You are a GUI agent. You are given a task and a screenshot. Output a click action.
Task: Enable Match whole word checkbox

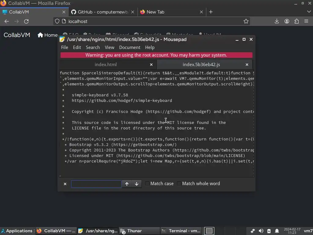tap(179, 184)
